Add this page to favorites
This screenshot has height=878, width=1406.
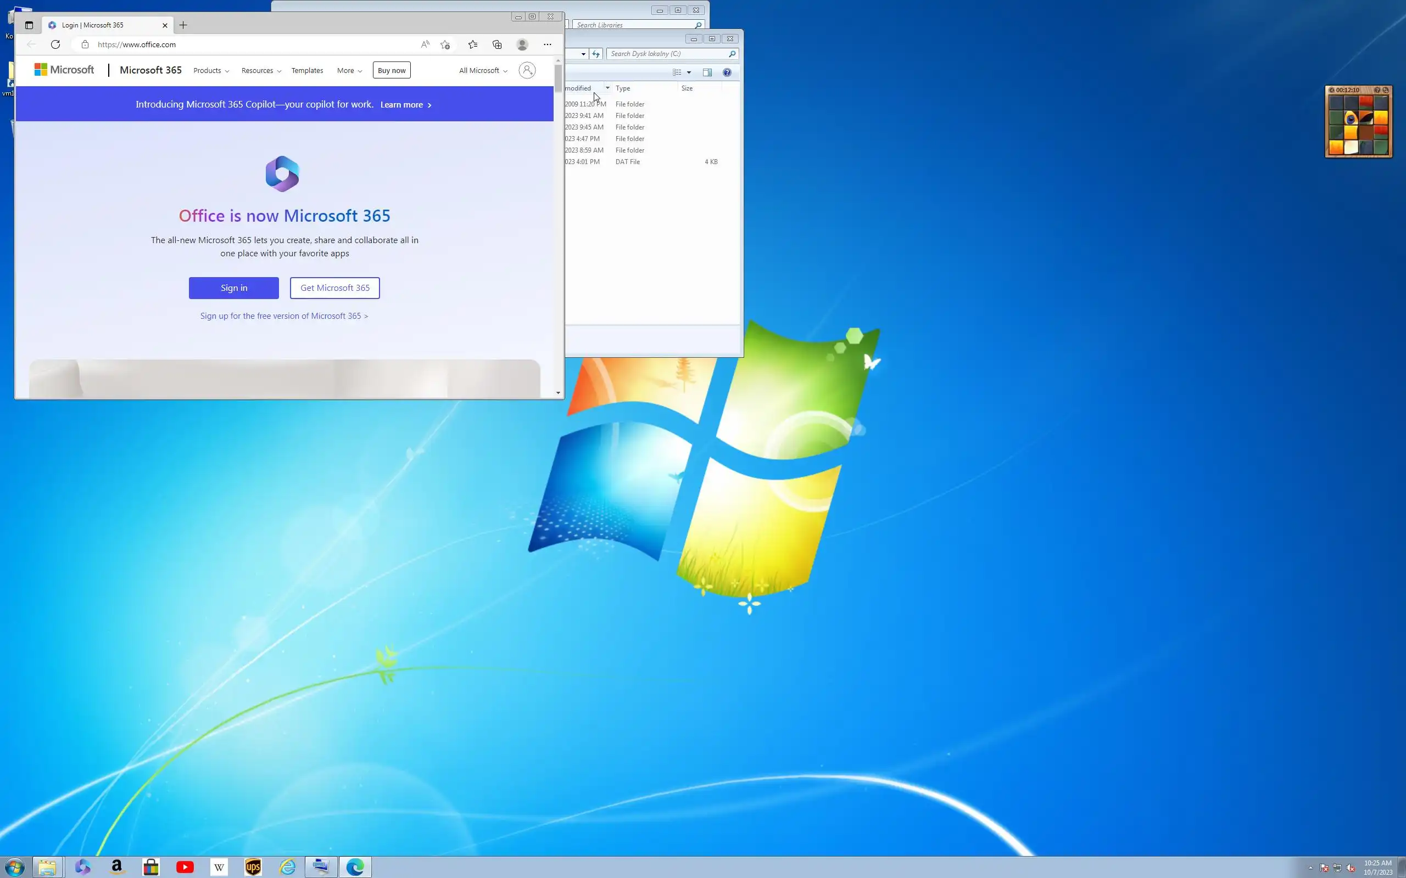(445, 44)
